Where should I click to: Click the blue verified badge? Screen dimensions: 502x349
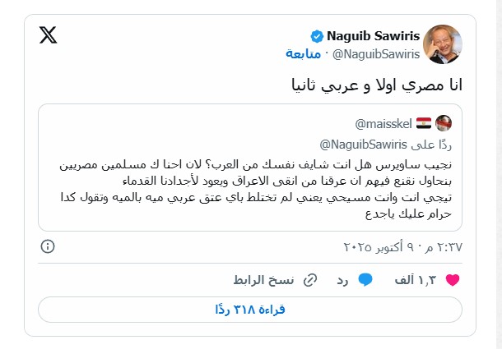[316, 36]
